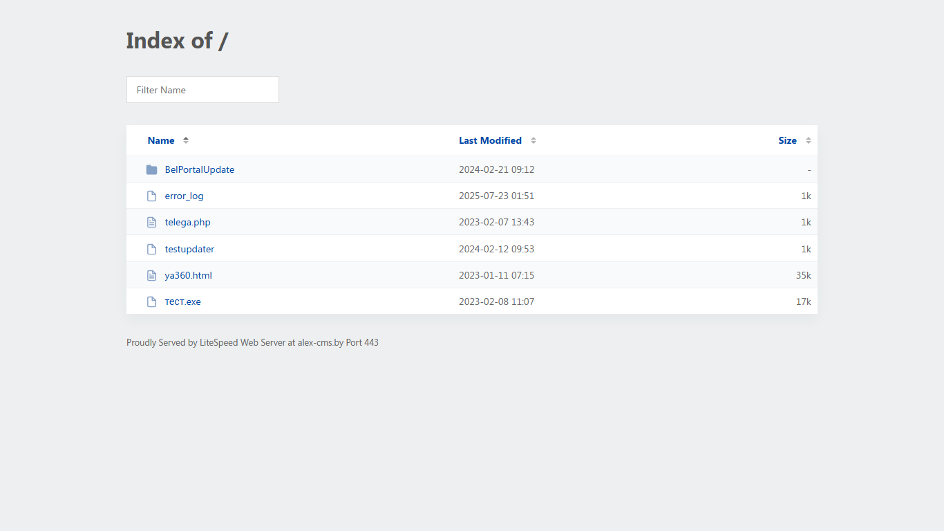Click the sort arrows beside Size
Image resolution: width=944 pixels, height=531 pixels.
(809, 140)
